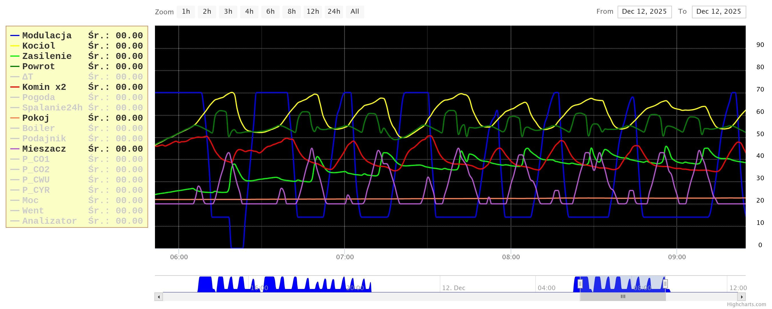
Task: Choose the 24h zoom range
Action: (334, 12)
